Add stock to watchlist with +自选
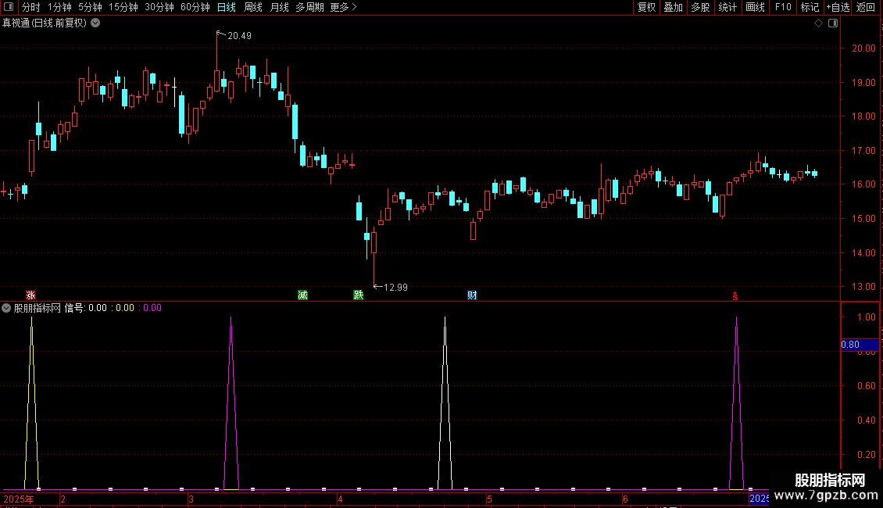The image size is (883, 508). [838, 7]
